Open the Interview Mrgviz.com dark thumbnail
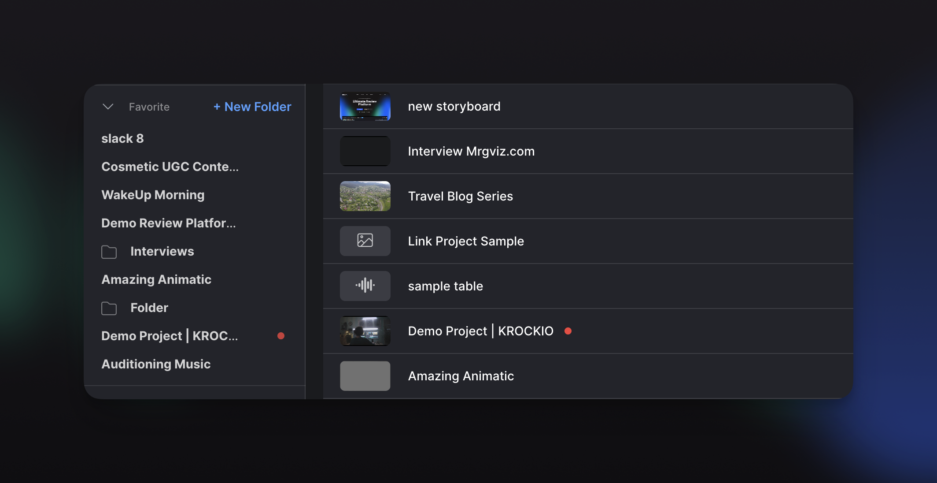The width and height of the screenshot is (937, 483). pos(365,151)
